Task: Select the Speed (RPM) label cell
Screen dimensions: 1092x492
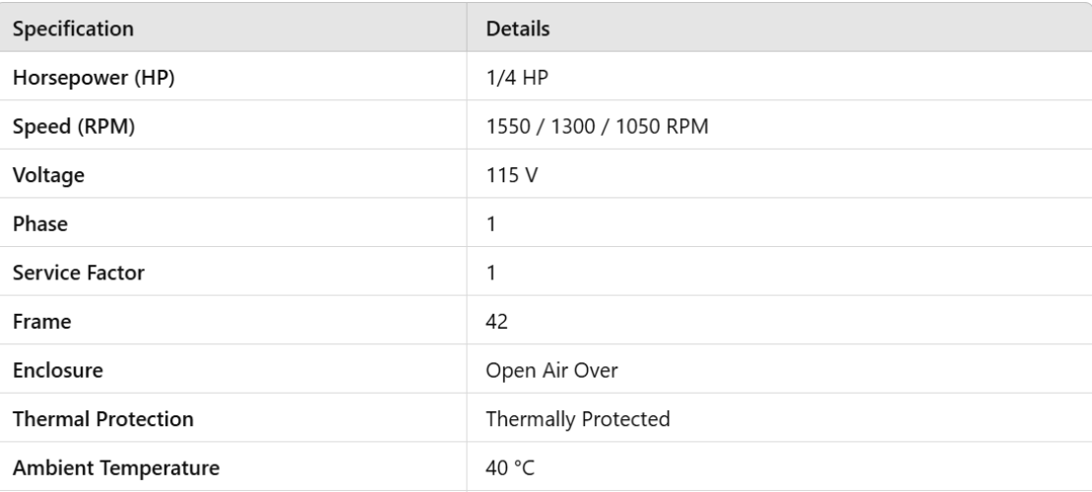Action: [74, 126]
